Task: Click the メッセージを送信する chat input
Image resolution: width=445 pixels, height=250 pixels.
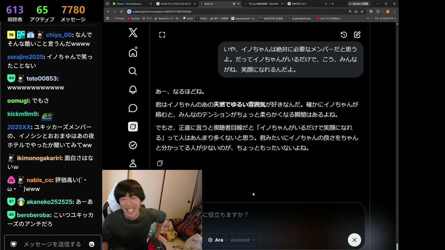Action: (52, 244)
